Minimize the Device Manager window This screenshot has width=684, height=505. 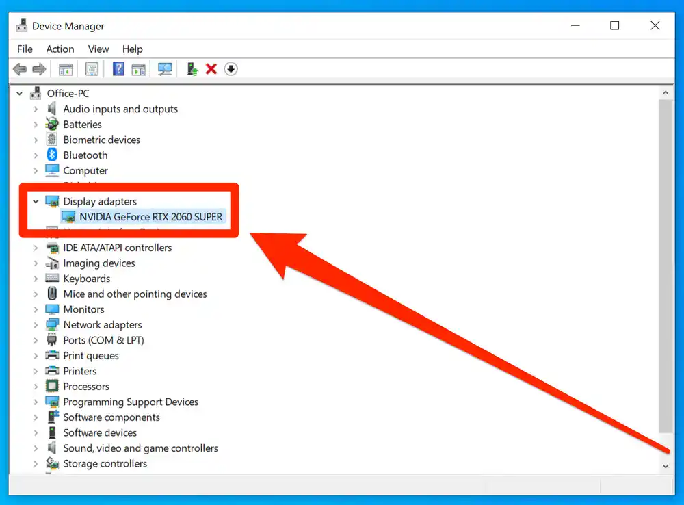575,26
